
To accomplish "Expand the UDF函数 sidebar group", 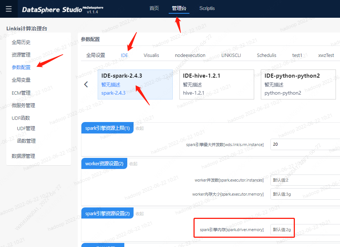I will (x=21, y=118).
